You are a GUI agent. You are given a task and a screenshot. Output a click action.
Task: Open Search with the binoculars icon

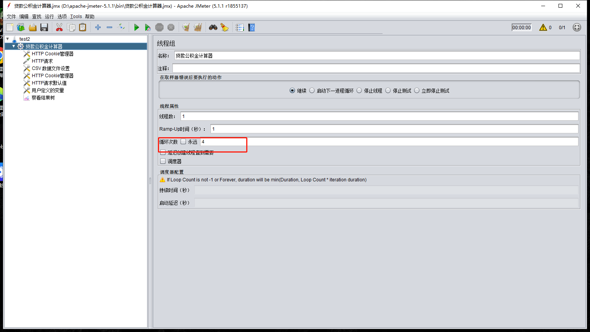click(213, 27)
